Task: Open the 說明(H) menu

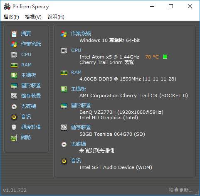Action: (56, 17)
